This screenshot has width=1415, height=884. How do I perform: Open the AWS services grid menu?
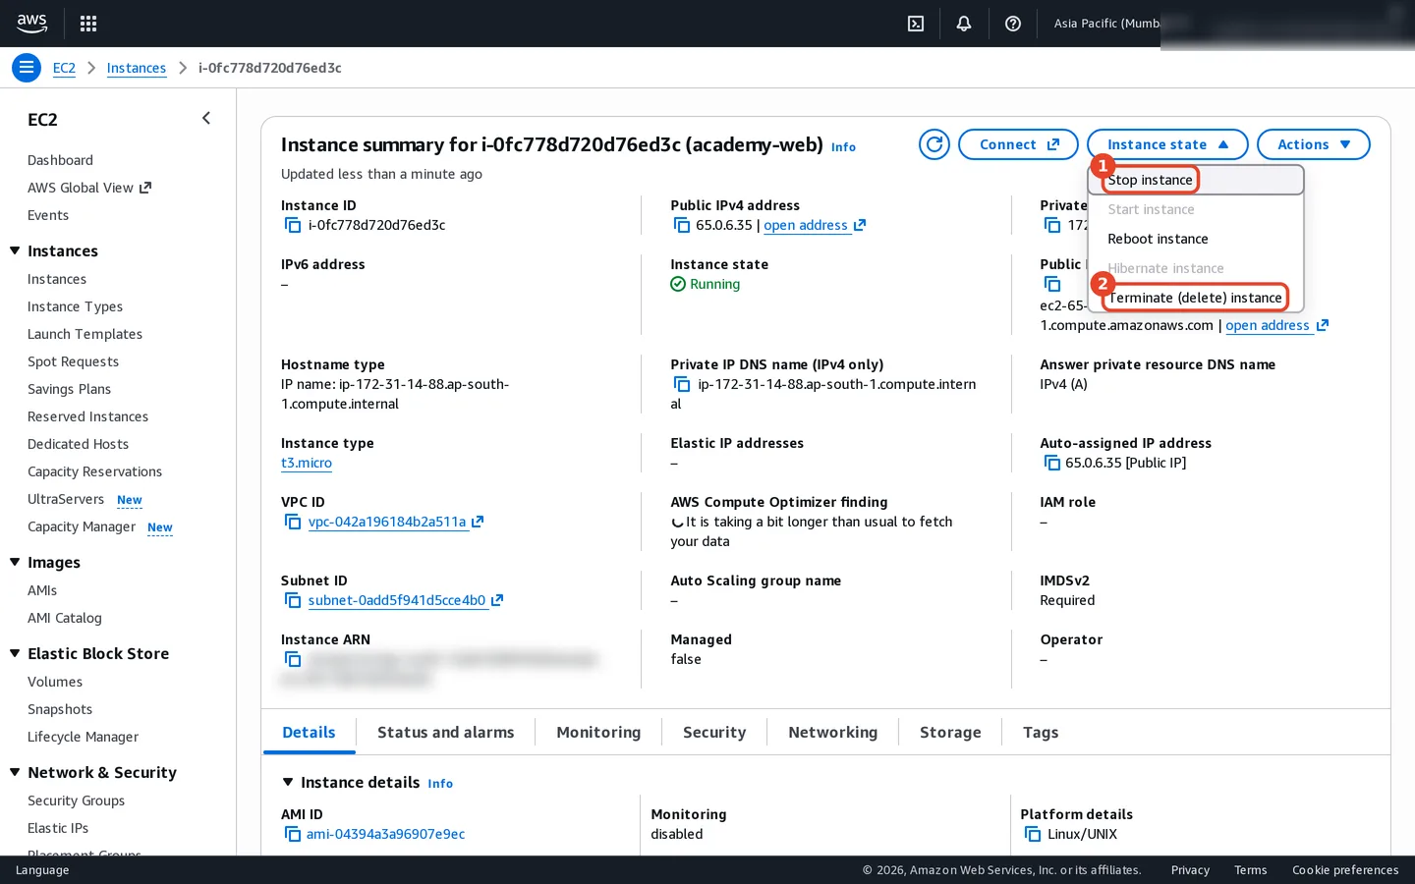pos(88,24)
